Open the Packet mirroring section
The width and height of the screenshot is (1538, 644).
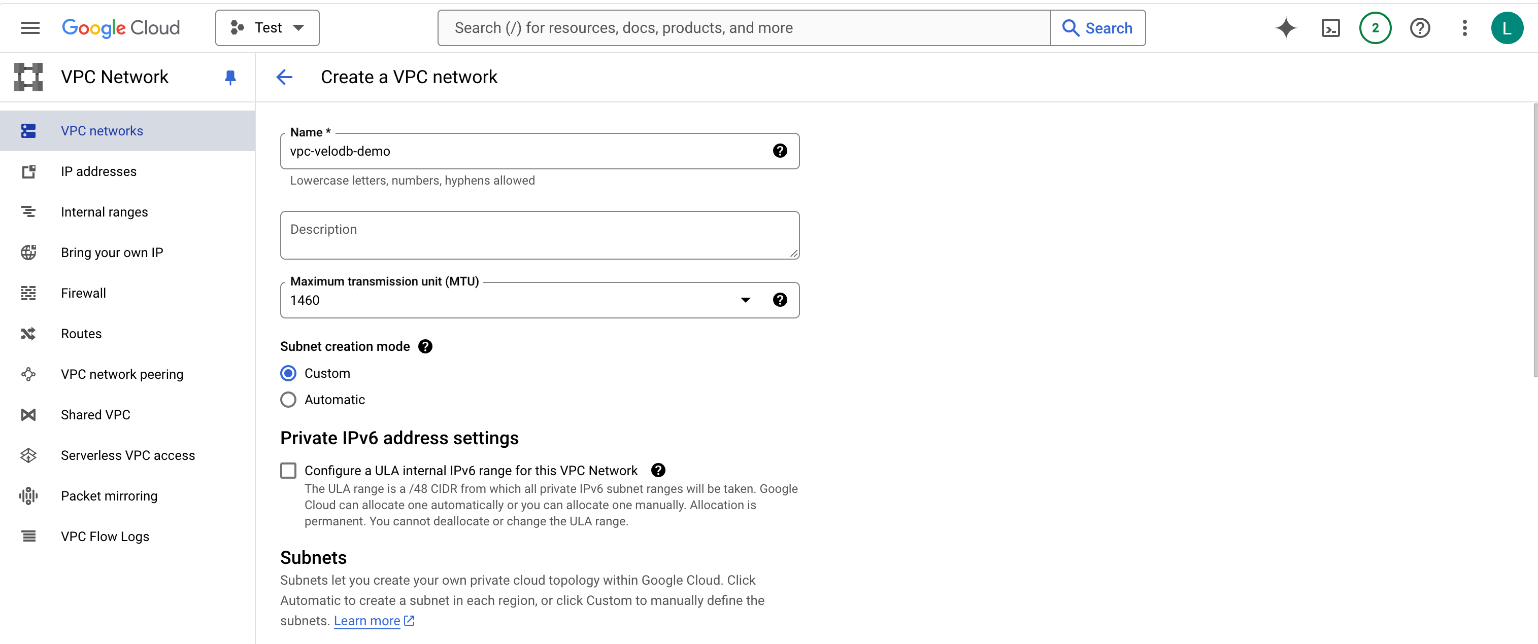109,495
